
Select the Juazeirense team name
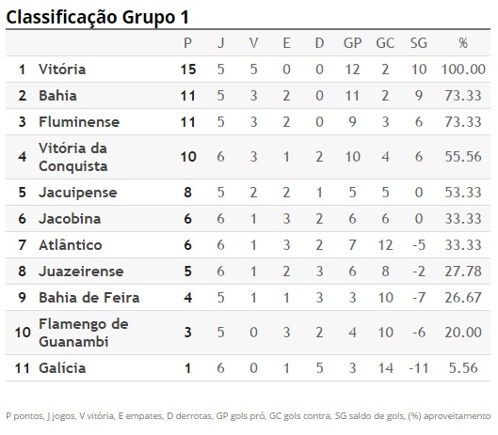pyautogui.click(x=81, y=272)
